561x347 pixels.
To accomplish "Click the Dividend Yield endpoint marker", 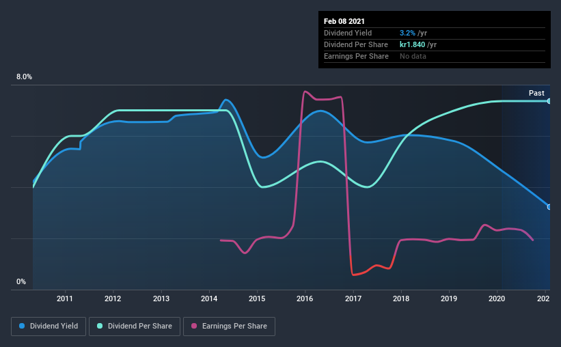I will click(549, 207).
